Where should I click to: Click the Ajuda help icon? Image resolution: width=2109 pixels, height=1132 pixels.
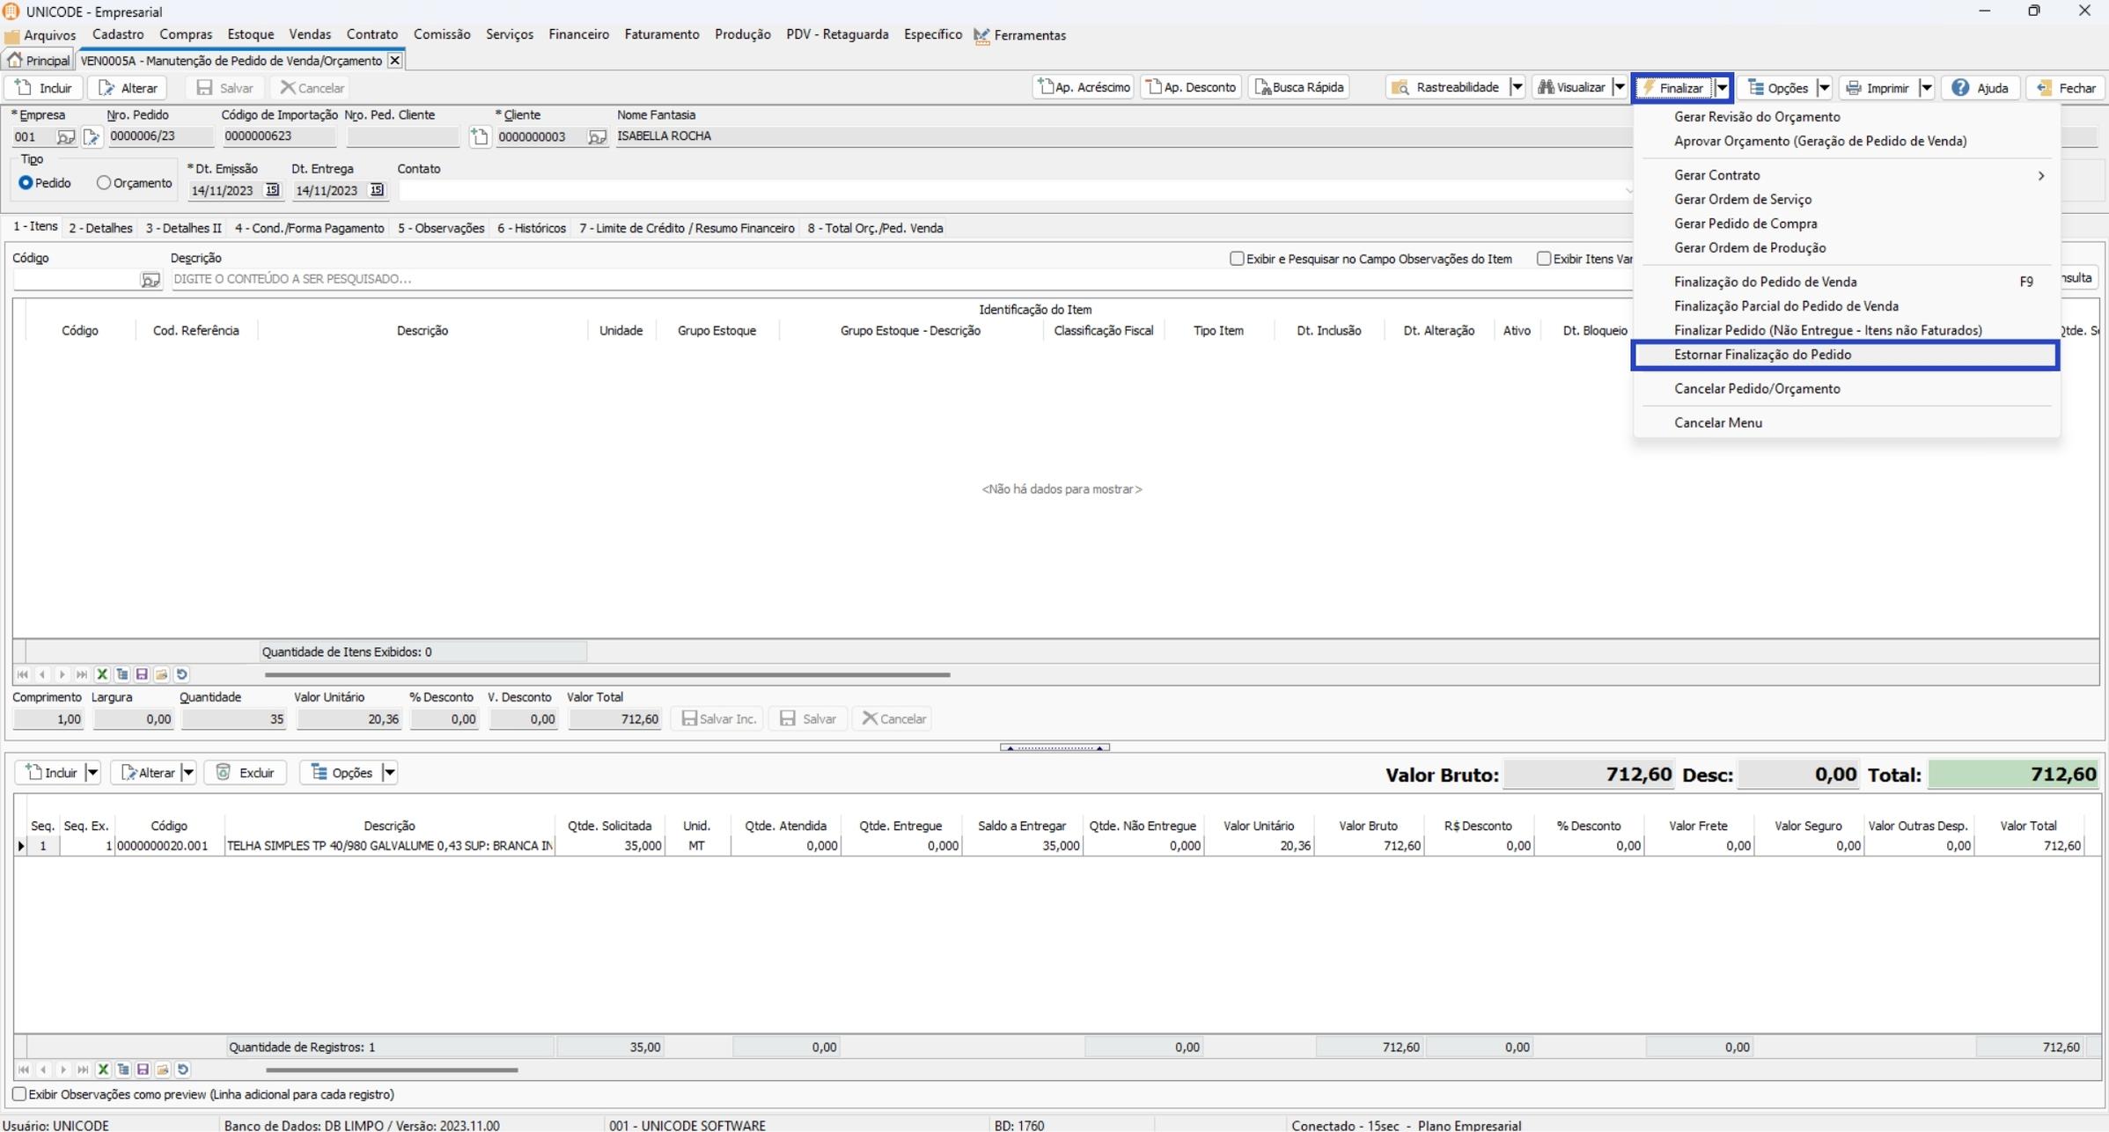1959,88
